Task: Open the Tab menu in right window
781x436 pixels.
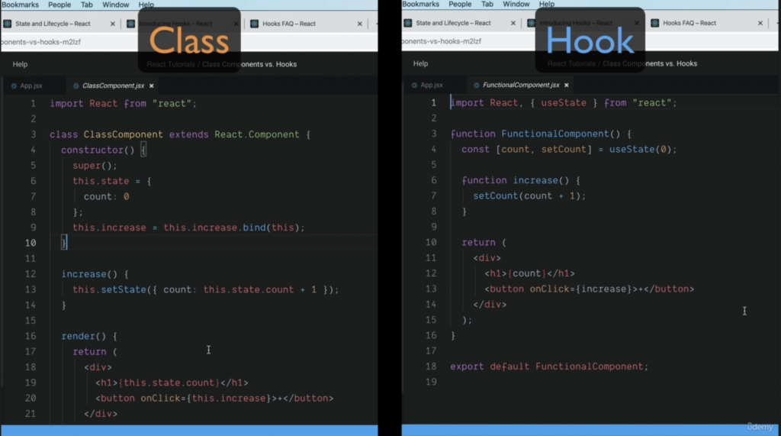Action: tap(487, 4)
